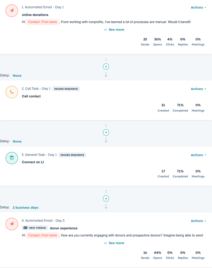The image size is (212, 268).
Task: Open Actions dropdown for Call Task
Action: point(198,89)
